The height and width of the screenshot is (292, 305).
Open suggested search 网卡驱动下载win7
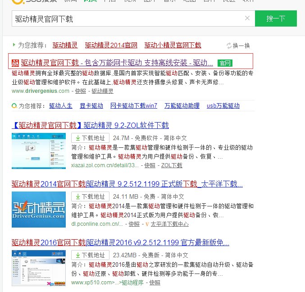pos(134,106)
